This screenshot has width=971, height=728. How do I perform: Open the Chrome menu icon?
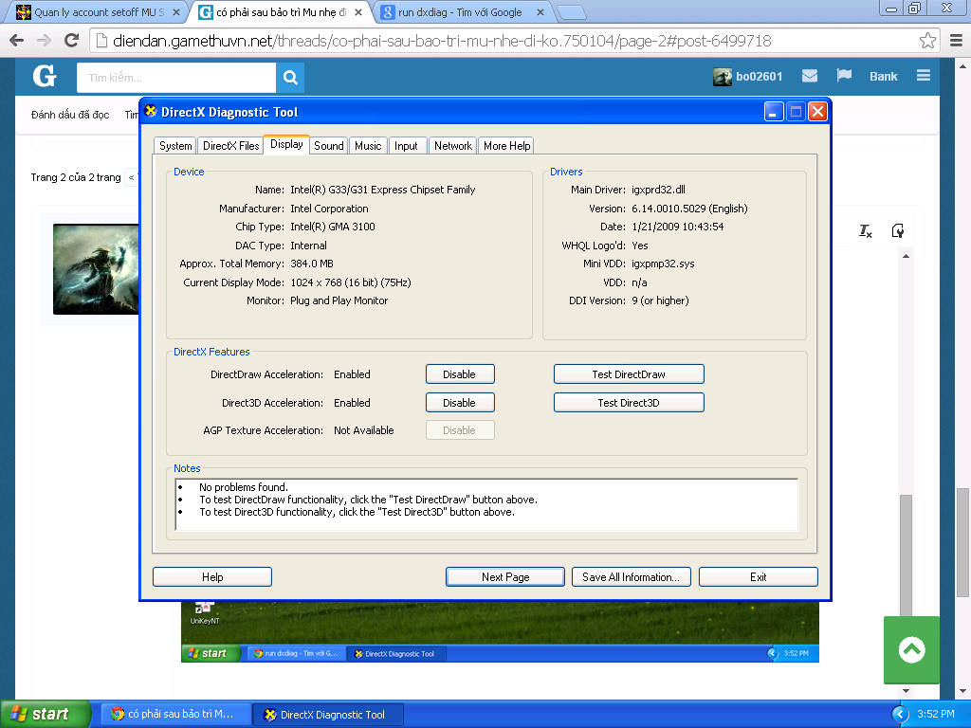(x=956, y=41)
